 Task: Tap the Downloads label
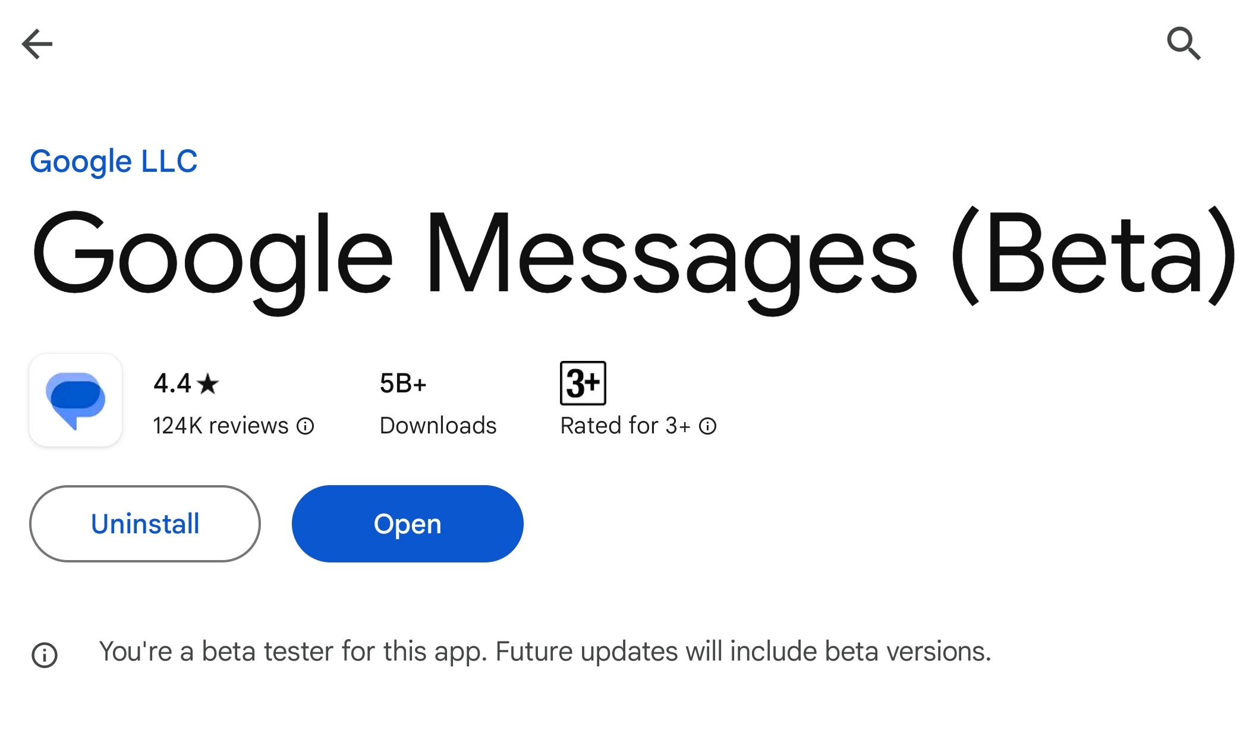tap(438, 426)
